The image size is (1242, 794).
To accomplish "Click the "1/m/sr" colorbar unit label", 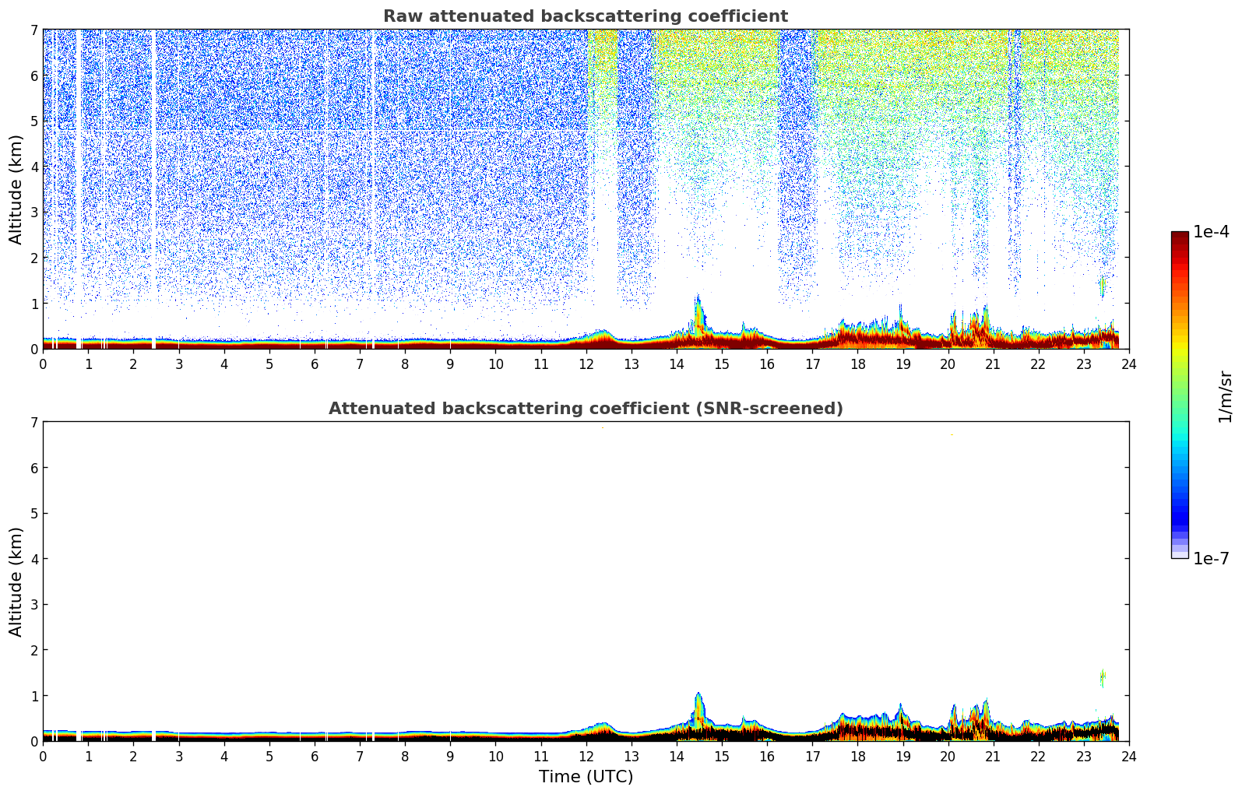I will point(1225,395).
